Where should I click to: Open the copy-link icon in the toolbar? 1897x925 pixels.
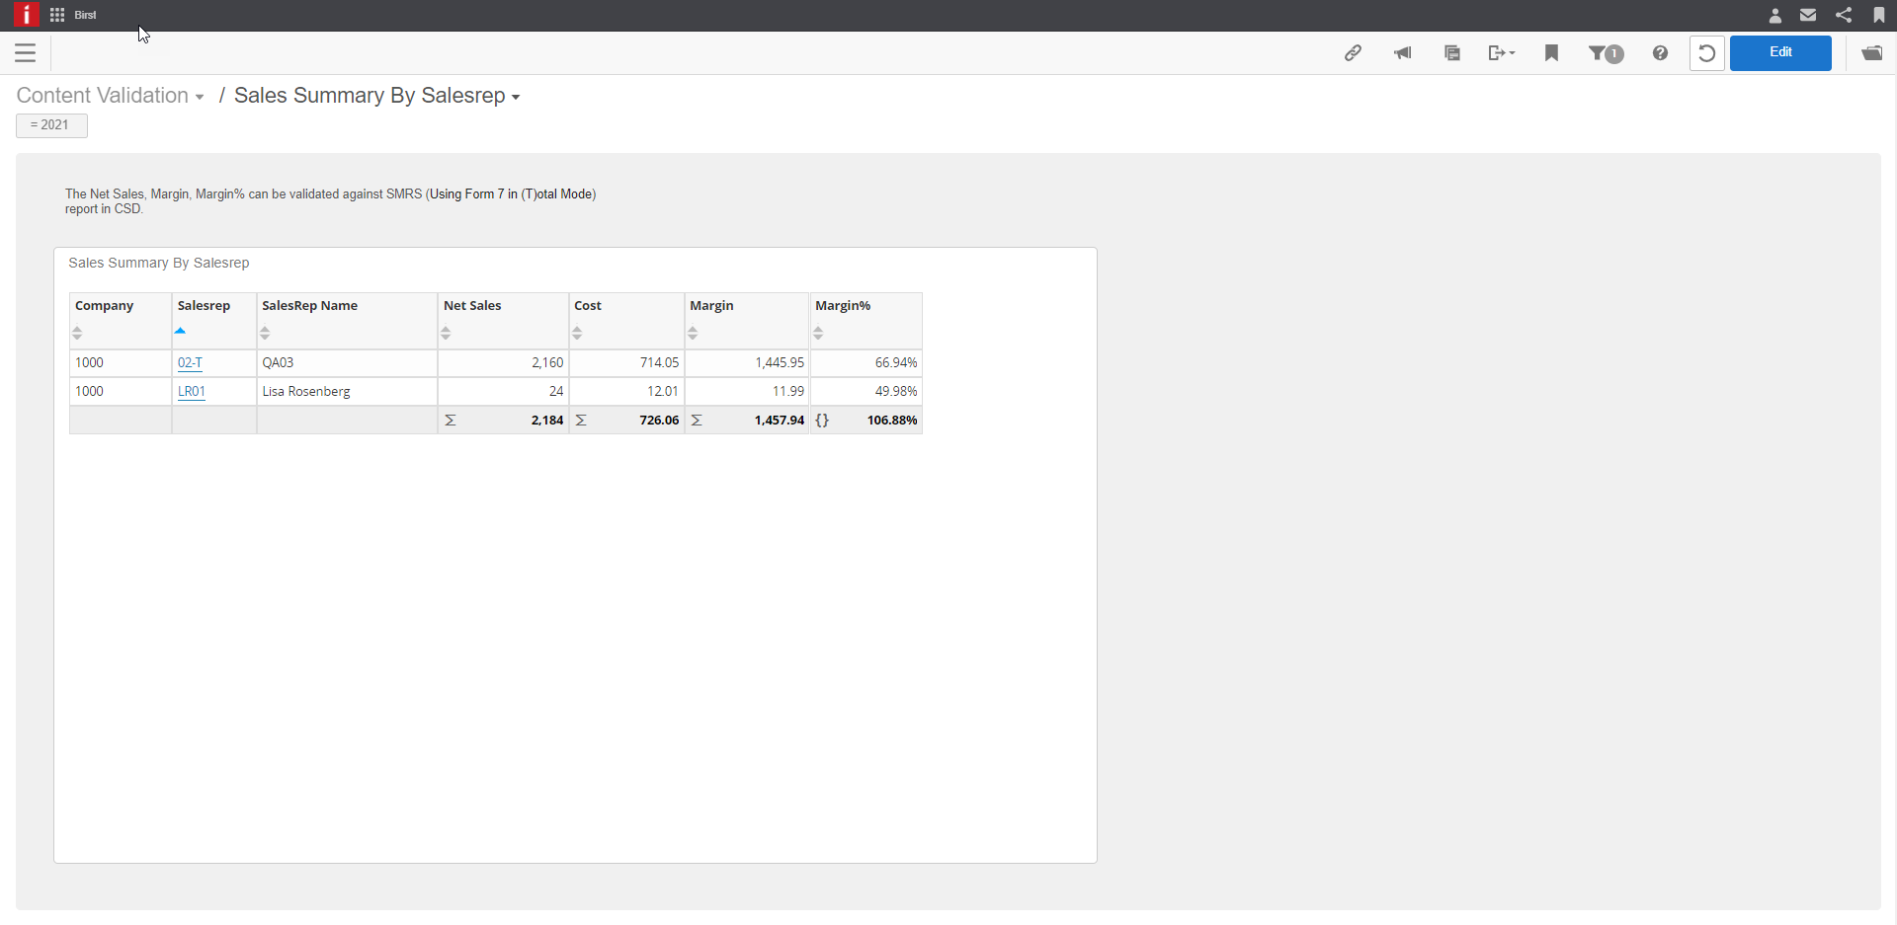click(x=1354, y=53)
